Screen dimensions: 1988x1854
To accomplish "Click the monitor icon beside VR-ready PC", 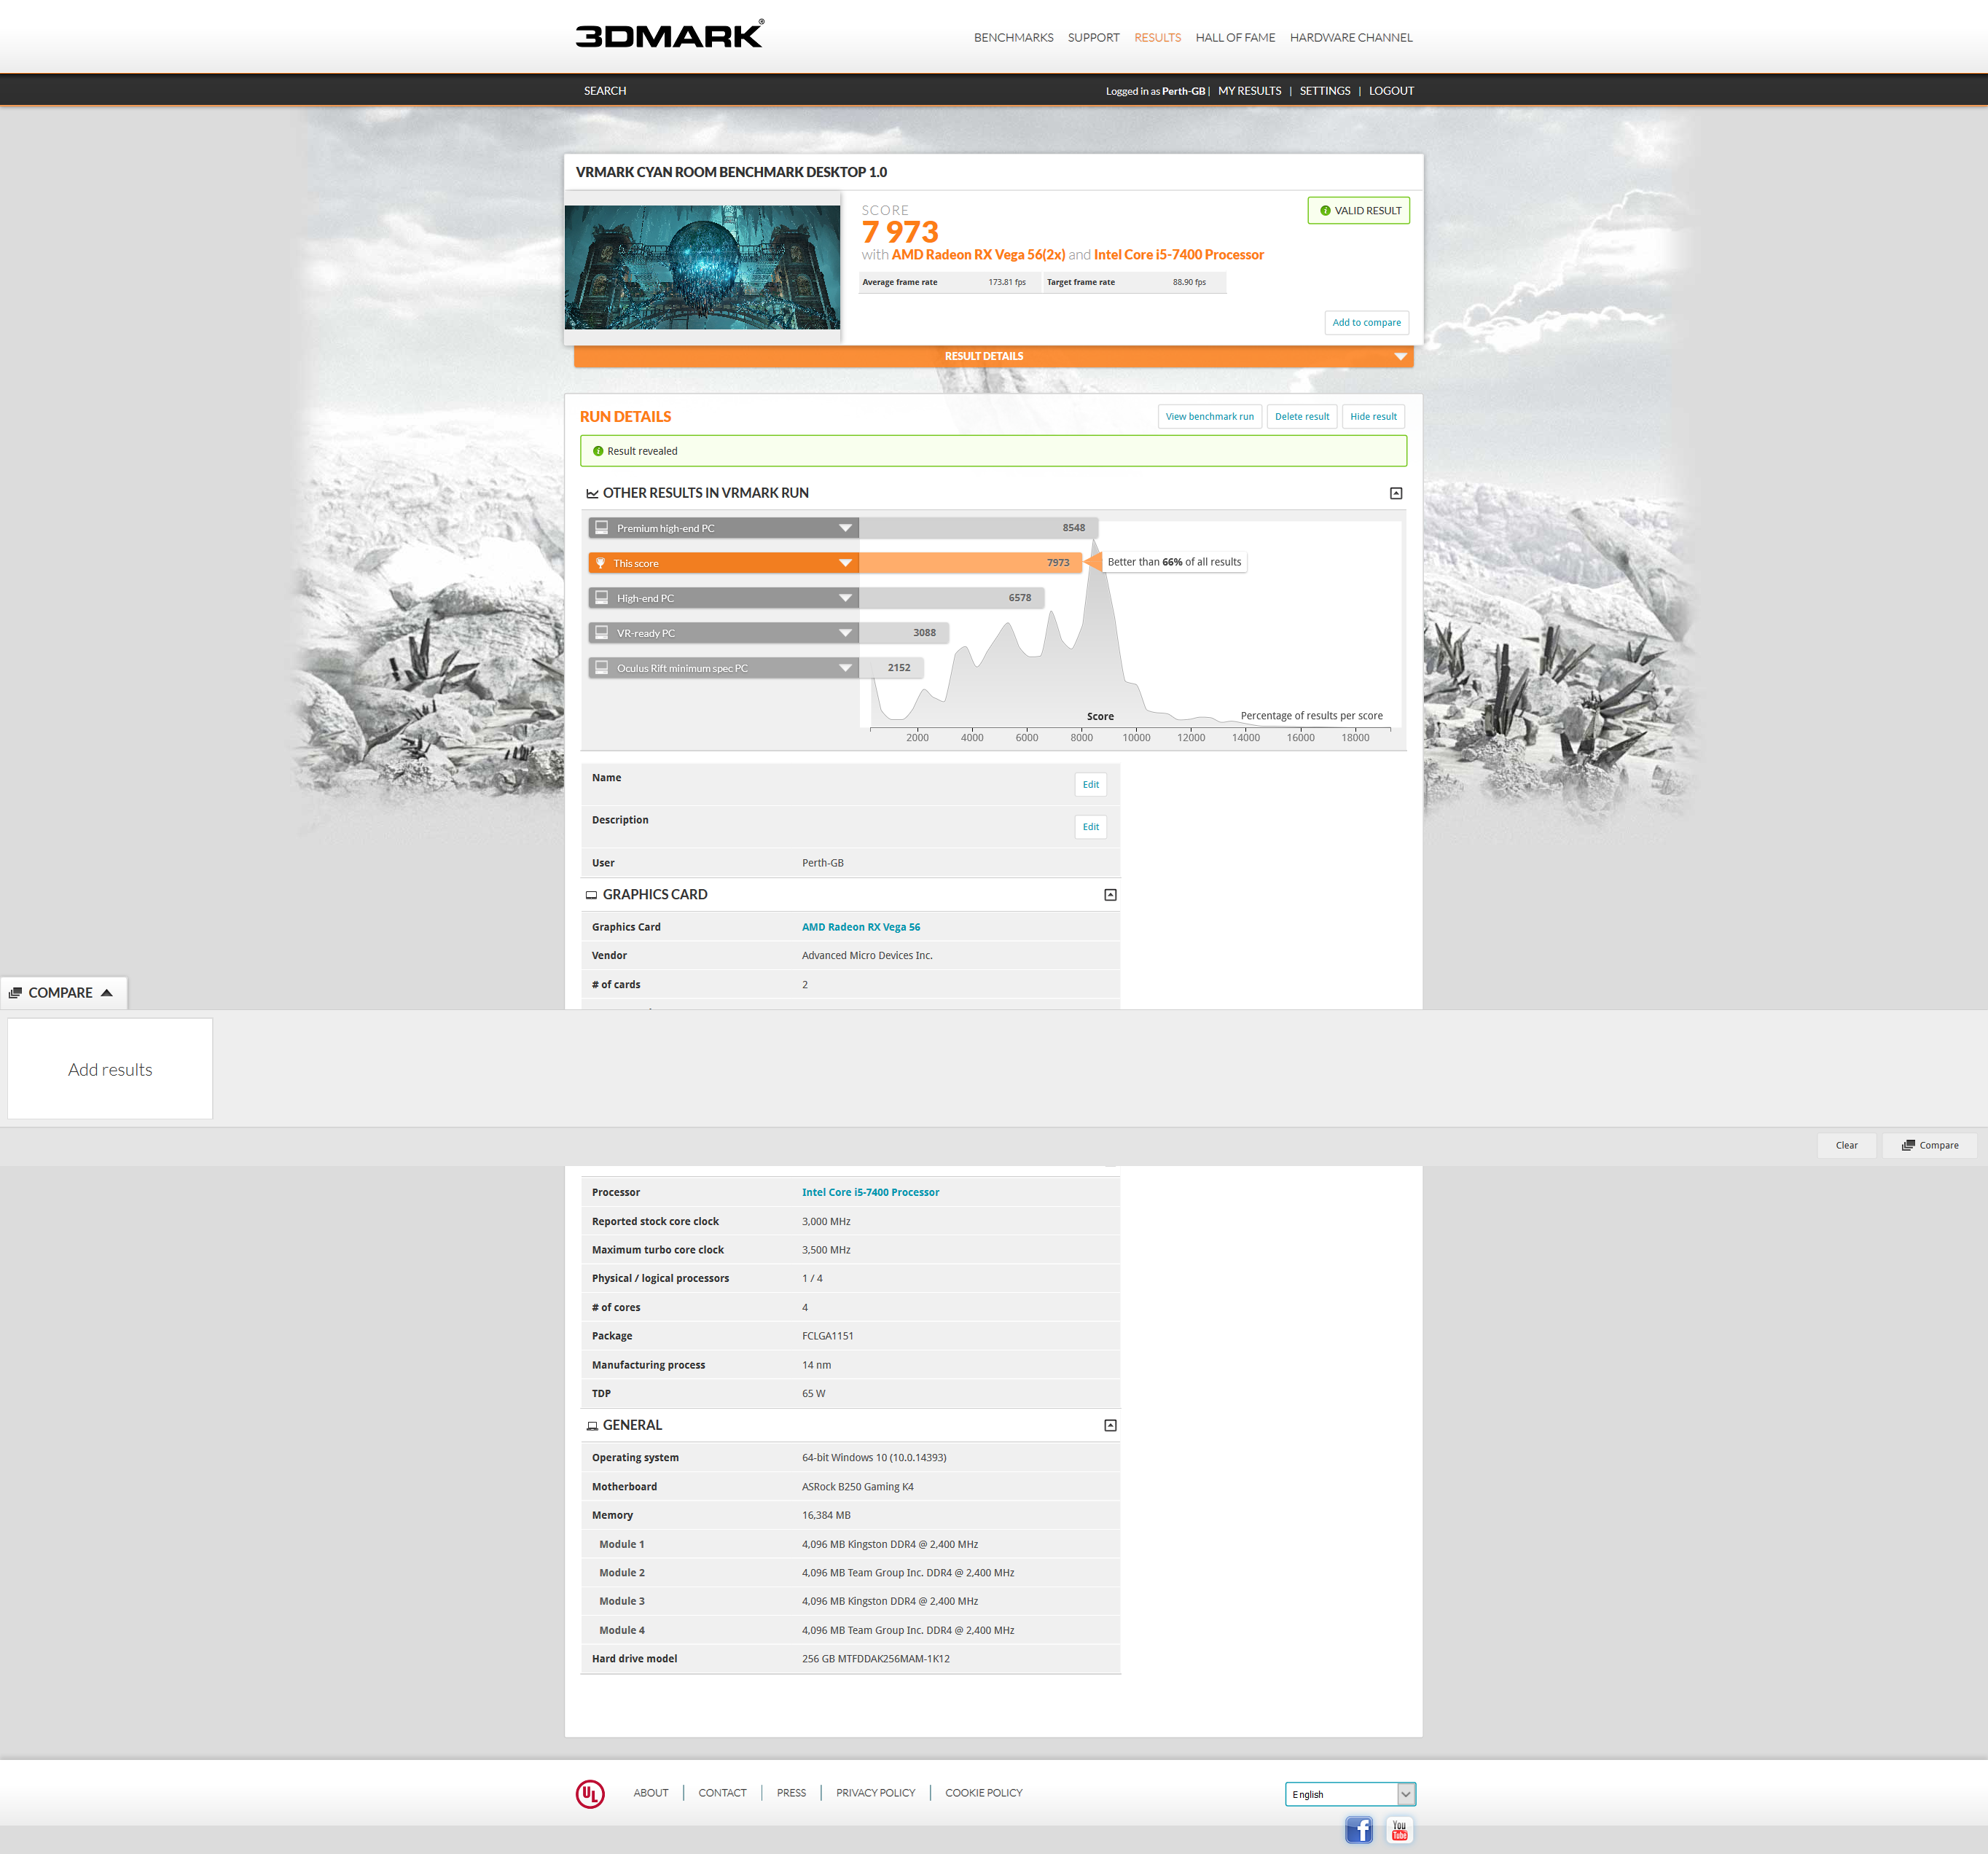I will click(x=602, y=632).
